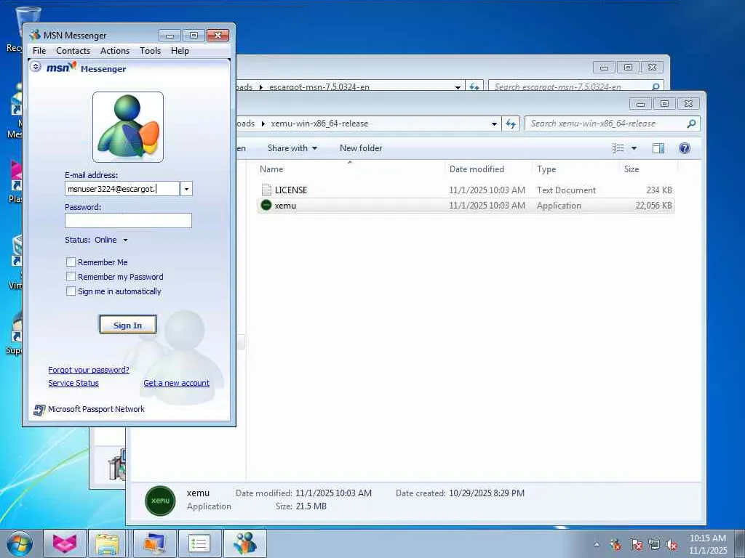The image size is (745, 558).
Task: Open the File Explorer taskbar icon
Action: [x=108, y=543]
